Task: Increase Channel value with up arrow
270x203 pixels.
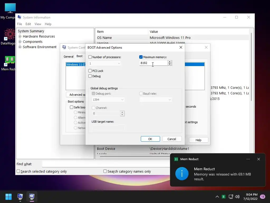Action: click(x=122, y=112)
